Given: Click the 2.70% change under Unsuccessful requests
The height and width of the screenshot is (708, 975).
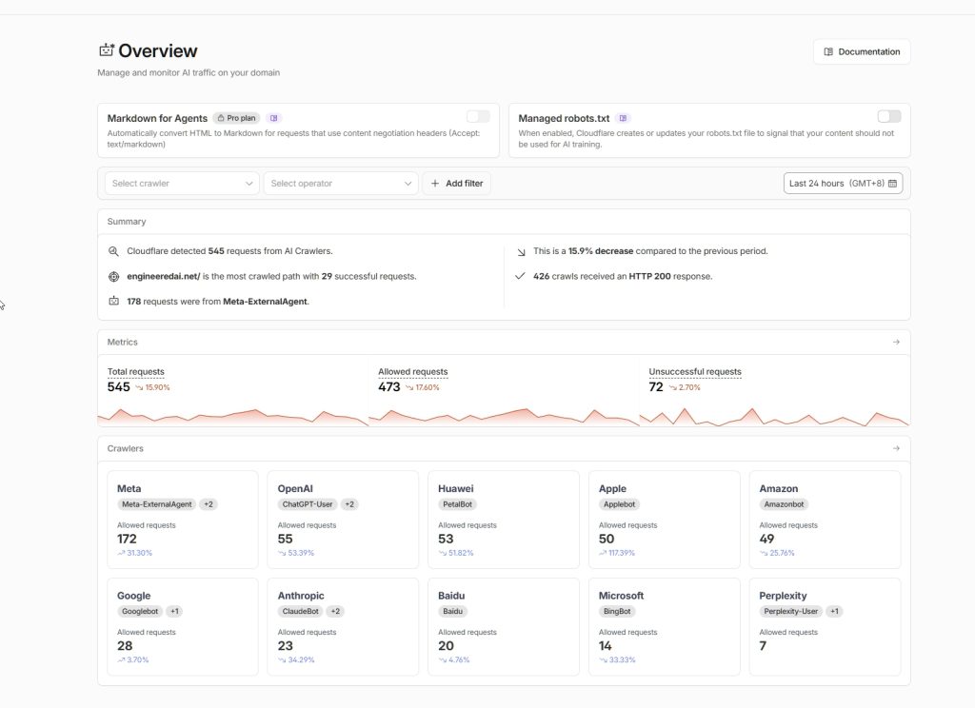Looking at the screenshot, I should tap(686, 387).
